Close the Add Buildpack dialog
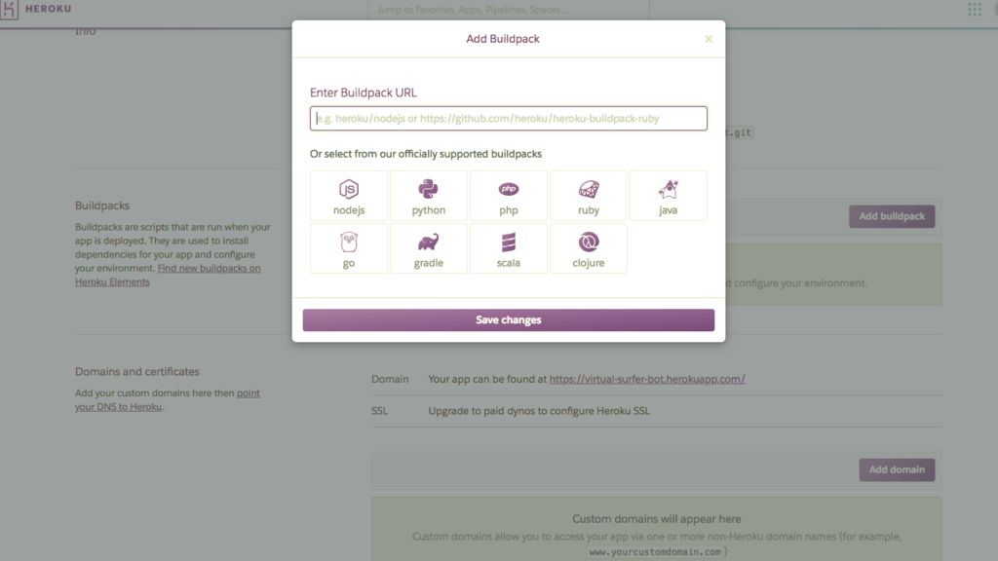The image size is (998, 561). (709, 39)
